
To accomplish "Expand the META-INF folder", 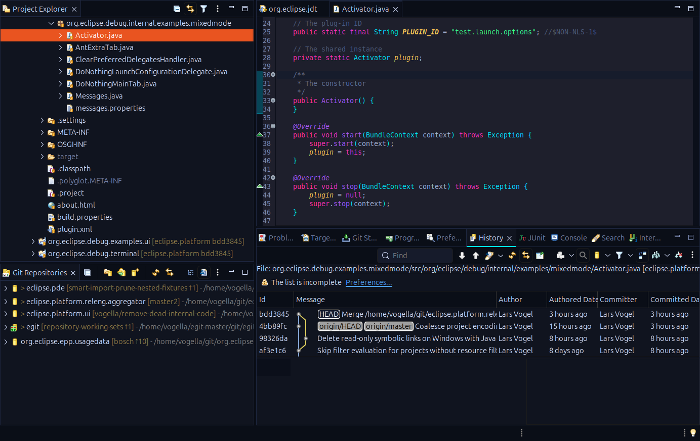I will click(x=43, y=132).
